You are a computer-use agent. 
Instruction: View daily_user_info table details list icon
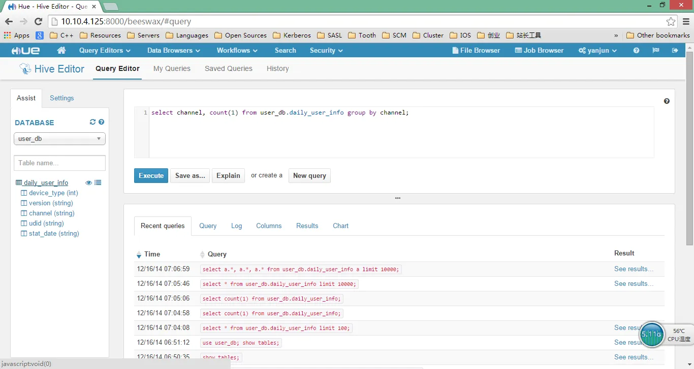coord(98,182)
